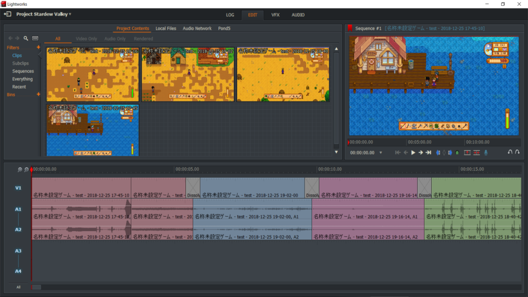This screenshot has width=528, height=297.
Task: Click the green cue marker icon
Action: tap(457, 153)
